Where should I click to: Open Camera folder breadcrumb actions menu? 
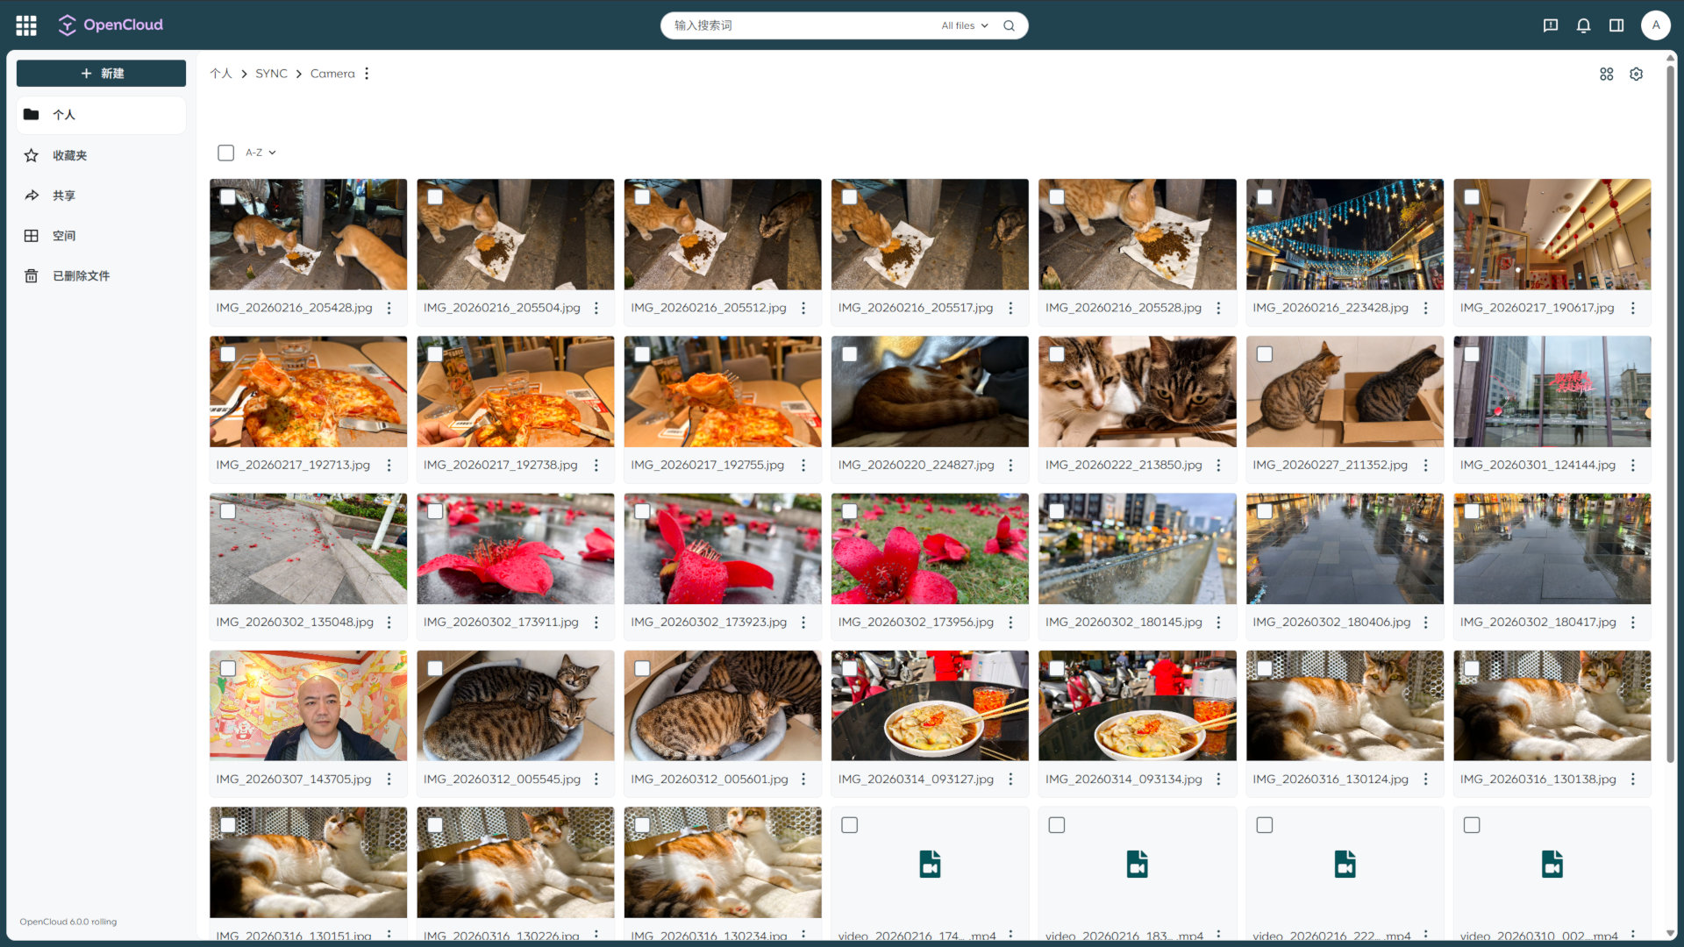[367, 74]
